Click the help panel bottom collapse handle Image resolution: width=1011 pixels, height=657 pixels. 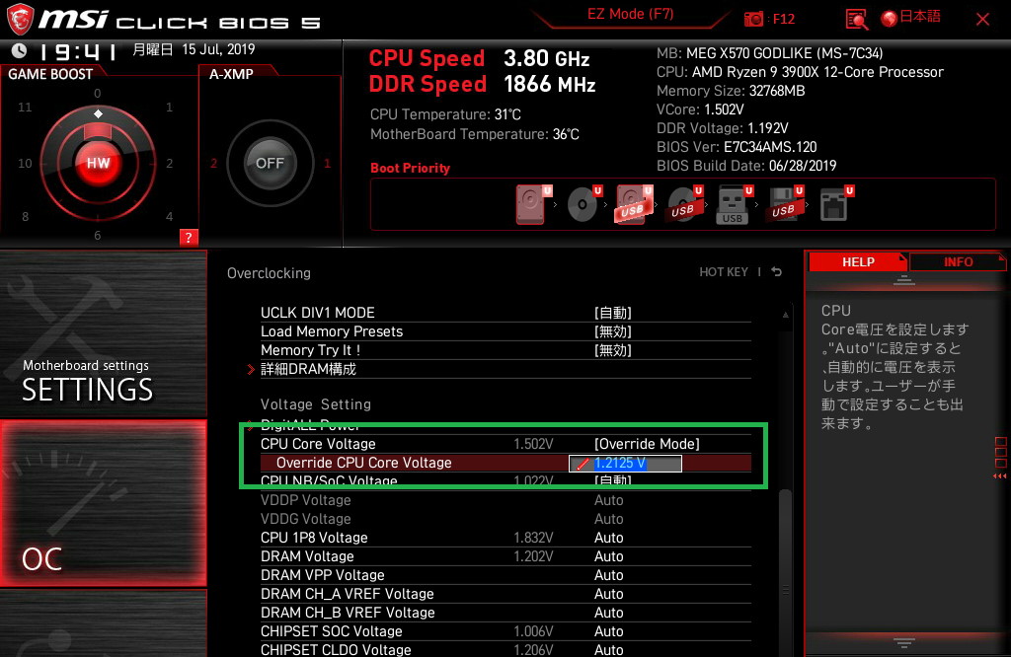904,643
